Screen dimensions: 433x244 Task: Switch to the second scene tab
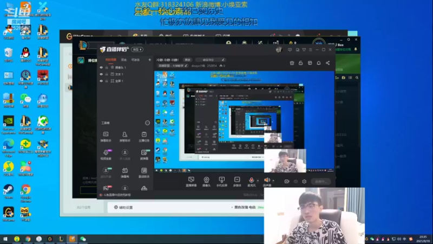pos(124,60)
